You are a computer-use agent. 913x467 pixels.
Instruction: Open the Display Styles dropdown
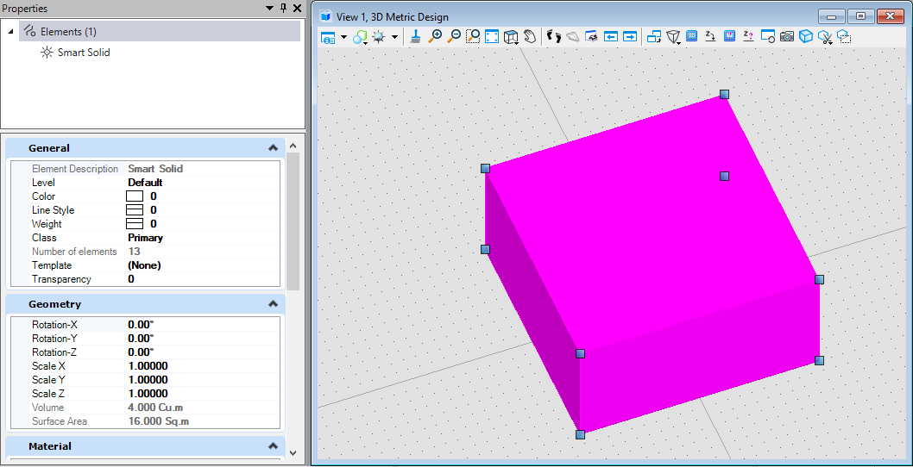[x=361, y=37]
